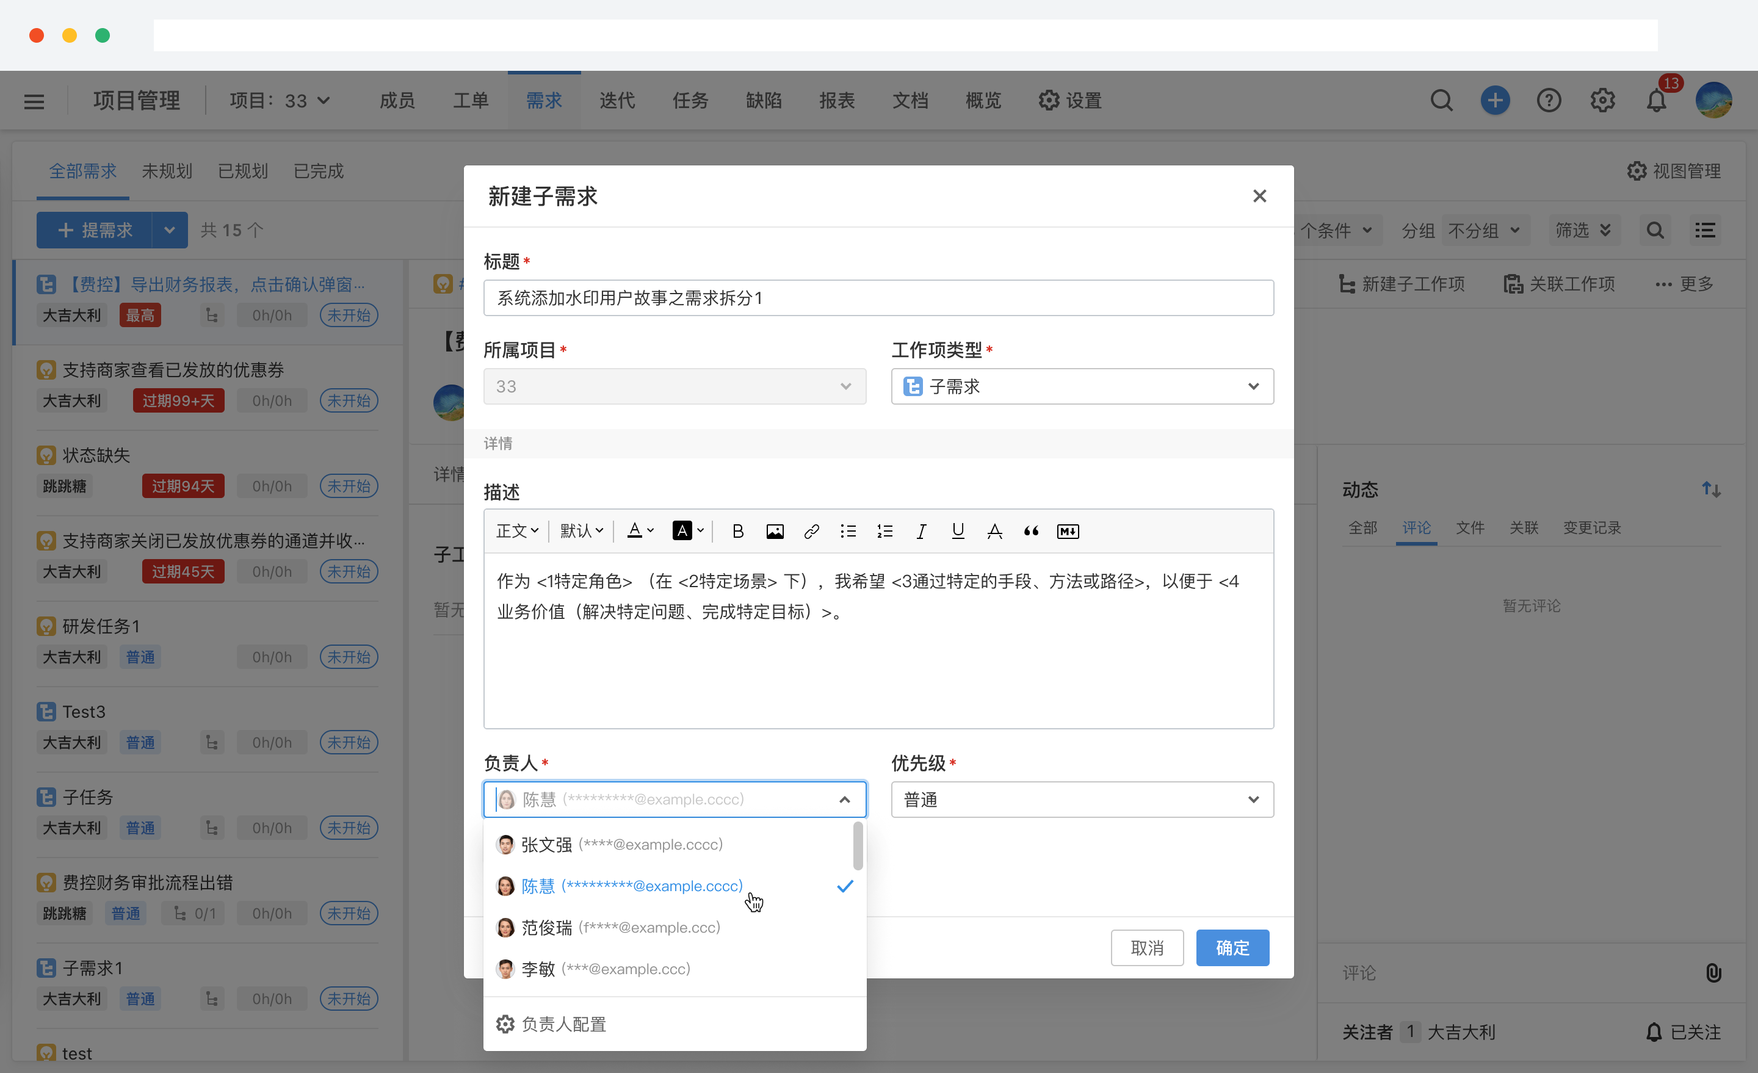Switch the editor to Markdown mode
Image resolution: width=1758 pixels, height=1073 pixels.
1068,531
